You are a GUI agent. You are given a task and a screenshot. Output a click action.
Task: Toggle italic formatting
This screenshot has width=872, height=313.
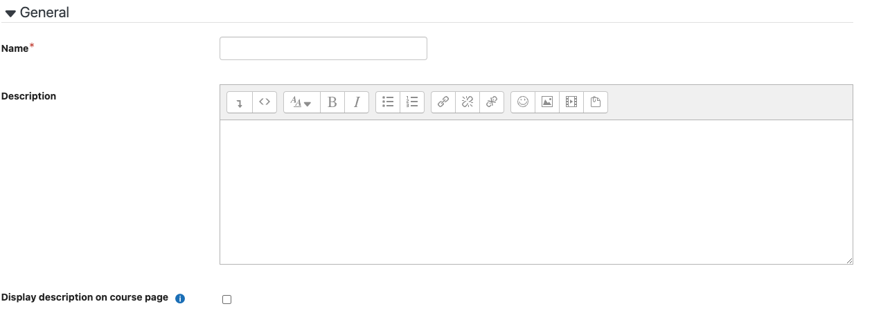357,102
